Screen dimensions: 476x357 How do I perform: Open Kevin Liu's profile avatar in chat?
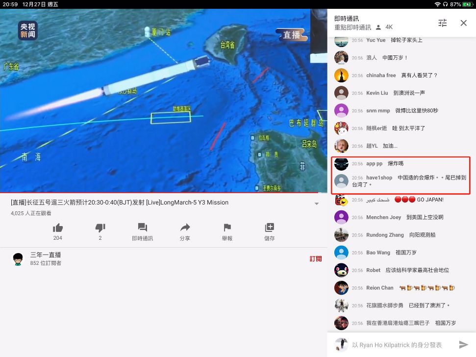(341, 93)
